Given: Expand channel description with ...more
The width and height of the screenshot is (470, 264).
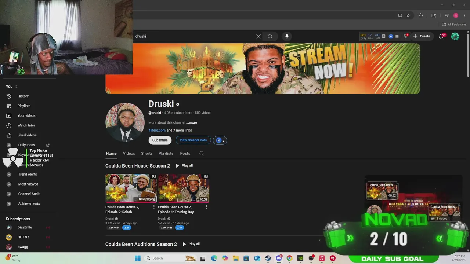Looking at the screenshot, I should pyautogui.click(x=191, y=122).
